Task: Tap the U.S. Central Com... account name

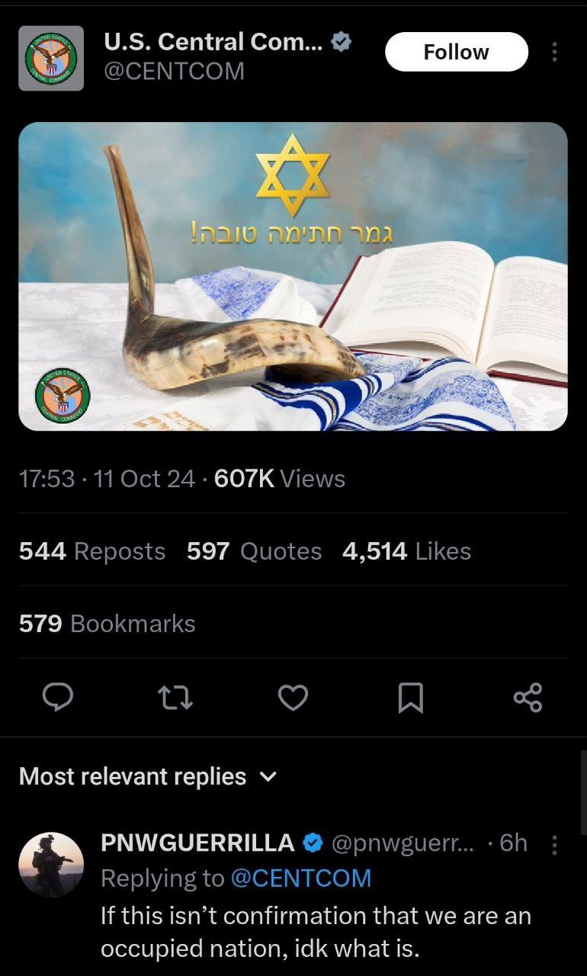Action: [213, 42]
